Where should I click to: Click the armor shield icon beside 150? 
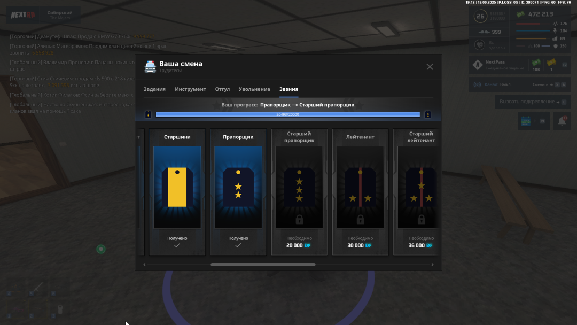tap(556, 46)
